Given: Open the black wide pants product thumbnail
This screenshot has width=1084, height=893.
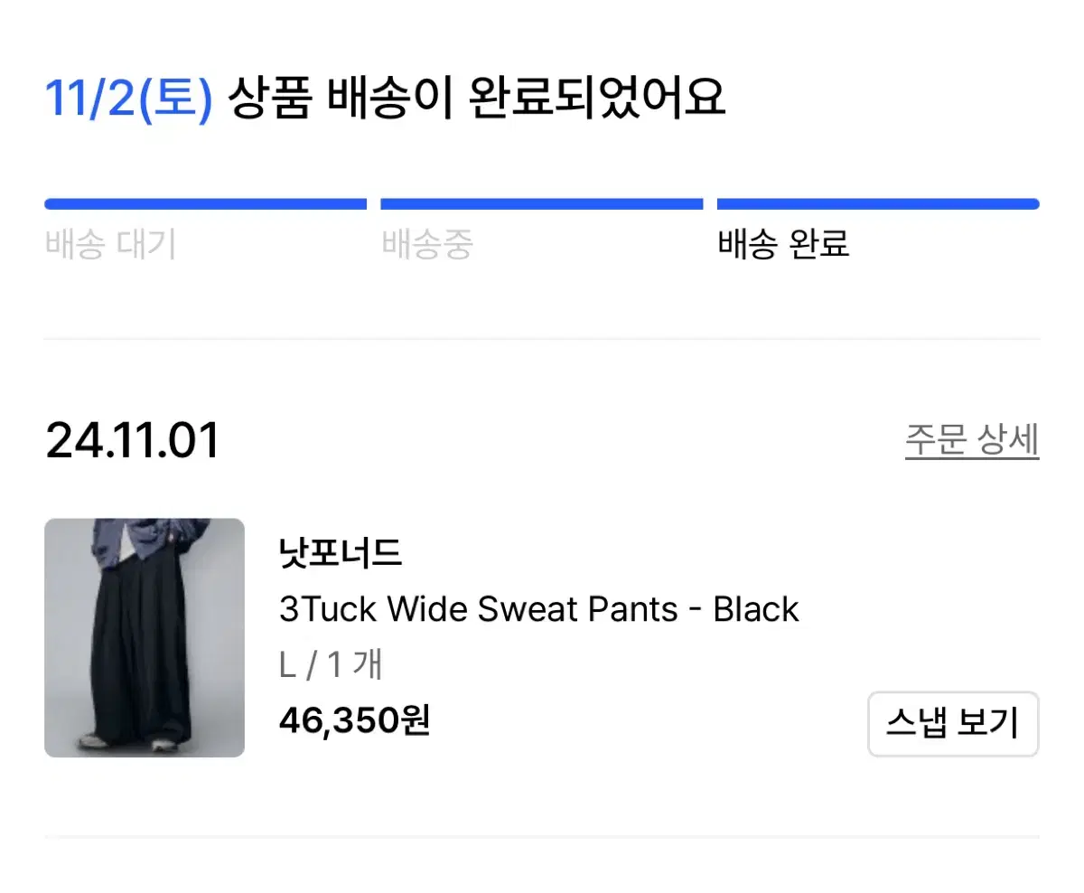Looking at the screenshot, I should pyautogui.click(x=145, y=638).
